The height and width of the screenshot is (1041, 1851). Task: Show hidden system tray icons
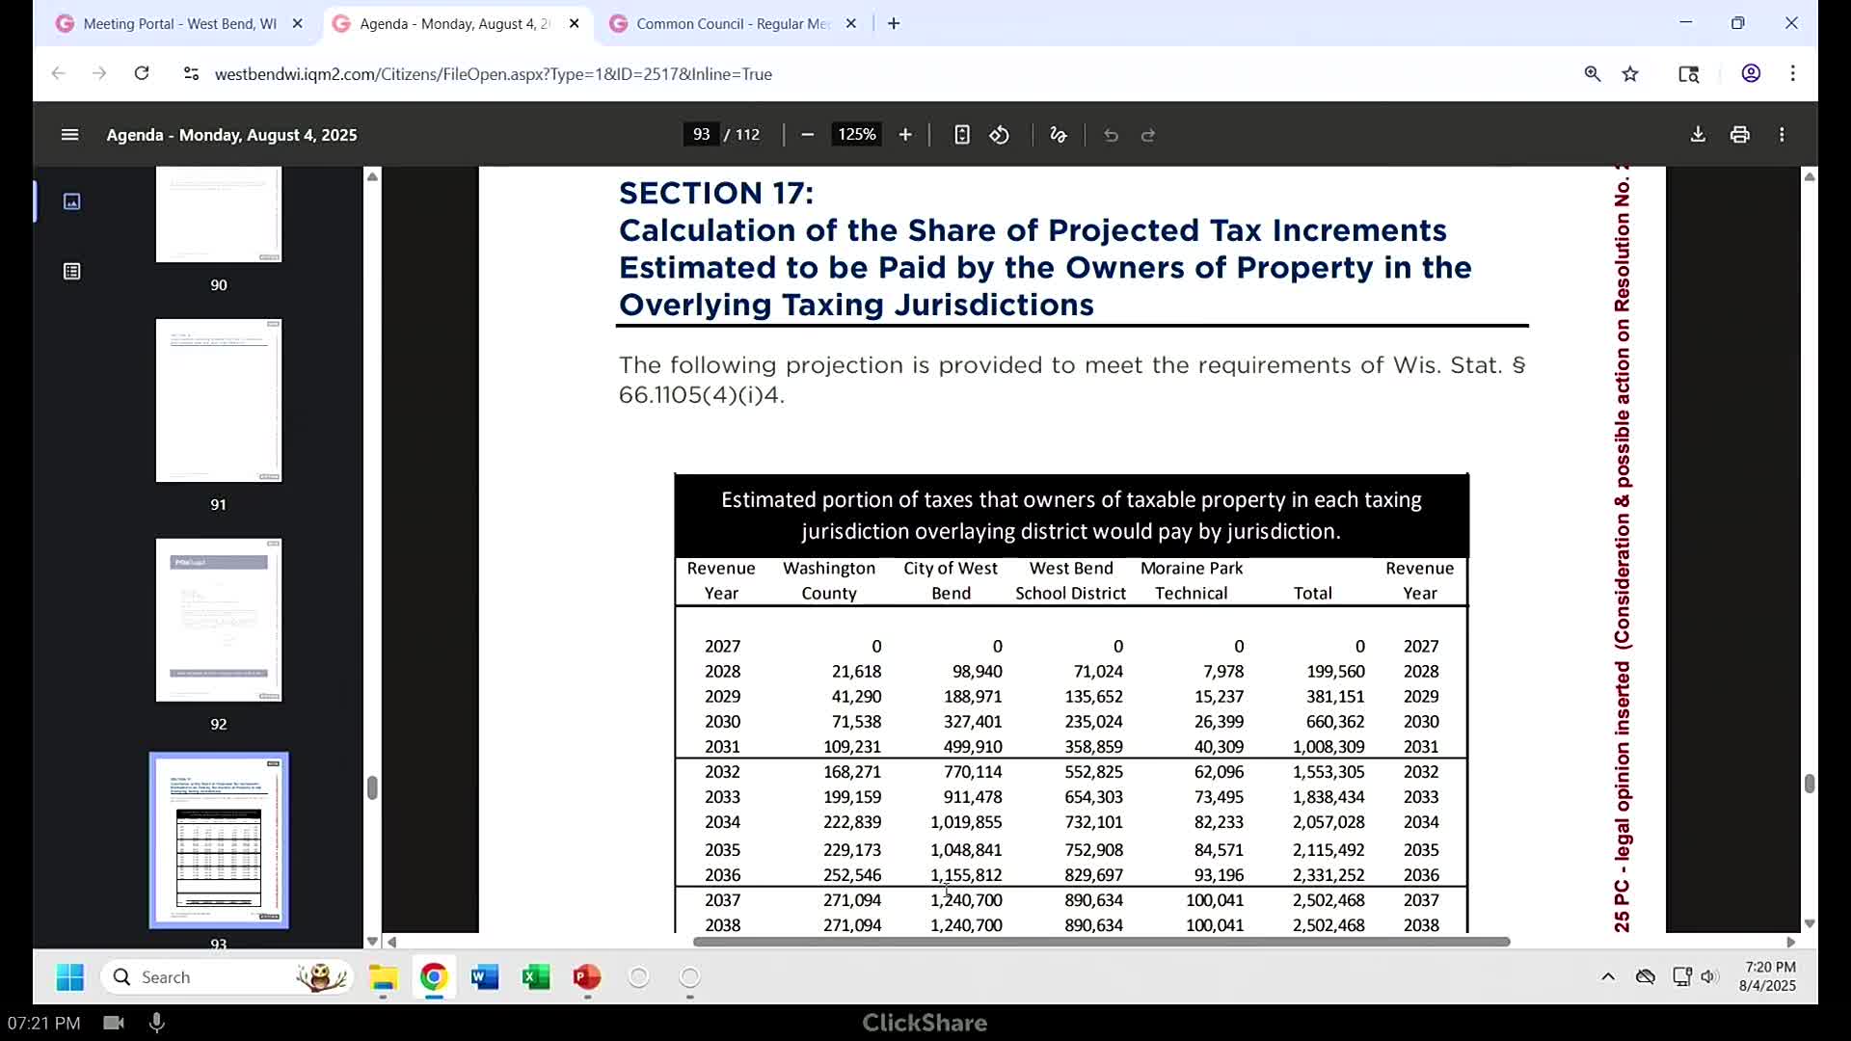tap(1607, 977)
